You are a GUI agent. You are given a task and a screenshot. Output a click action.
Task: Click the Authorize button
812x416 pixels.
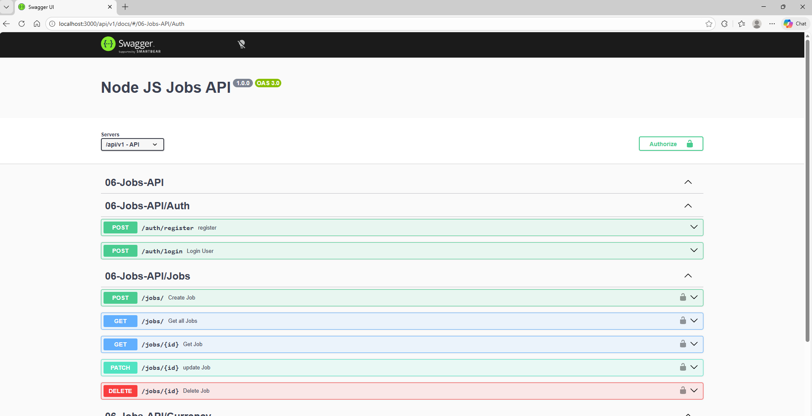[x=671, y=144]
